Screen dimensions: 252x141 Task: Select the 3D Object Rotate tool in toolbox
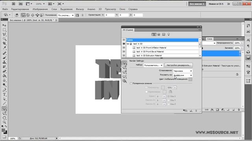point(4,109)
